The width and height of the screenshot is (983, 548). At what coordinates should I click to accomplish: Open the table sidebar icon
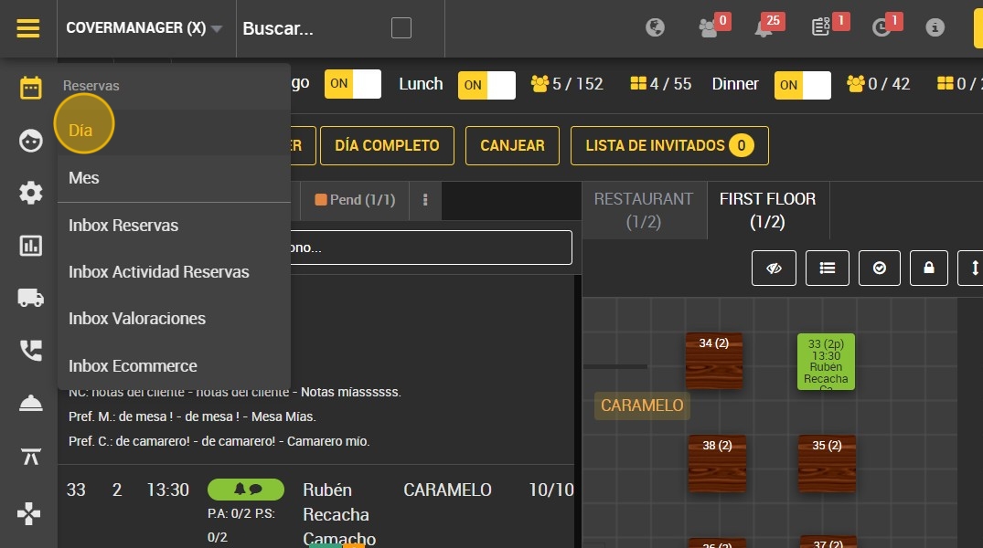point(30,457)
